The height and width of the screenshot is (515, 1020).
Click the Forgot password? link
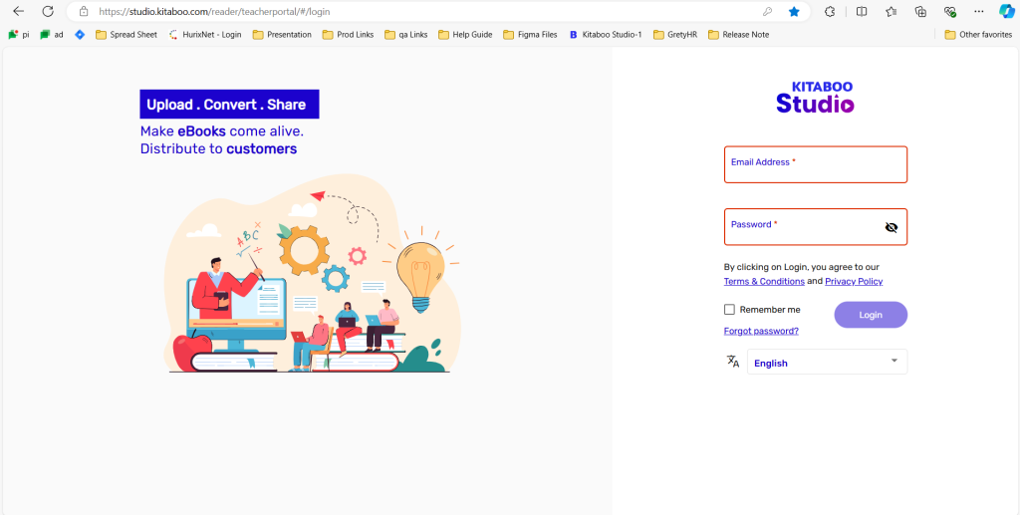[761, 331]
